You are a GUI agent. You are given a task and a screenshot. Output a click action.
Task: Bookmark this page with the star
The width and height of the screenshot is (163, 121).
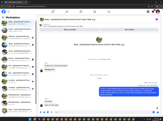tap(152, 6)
